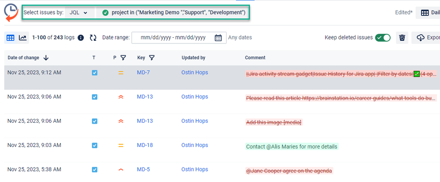Switch to chart view
Image resolution: width=440 pixels, height=182 pixels.
coord(23,38)
